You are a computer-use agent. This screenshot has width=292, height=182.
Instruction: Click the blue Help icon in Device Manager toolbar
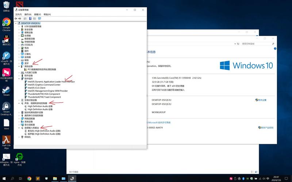click(x=30, y=19)
